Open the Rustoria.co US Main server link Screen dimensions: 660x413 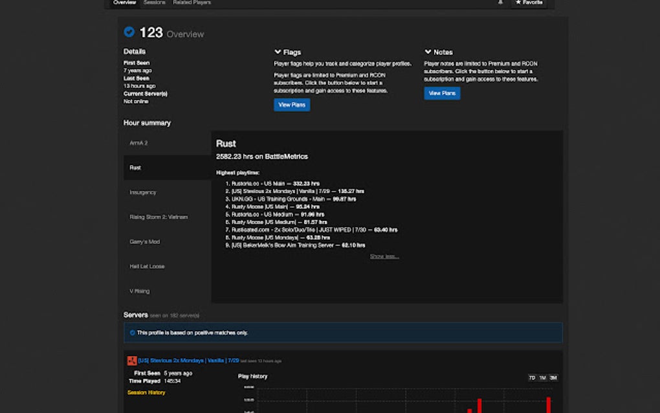(x=255, y=183)
